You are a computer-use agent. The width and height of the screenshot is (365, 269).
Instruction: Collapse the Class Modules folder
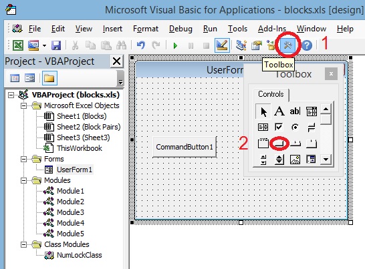click(23, 244)
